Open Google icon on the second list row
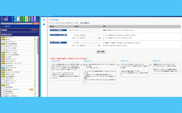 (x=35, y=40)
